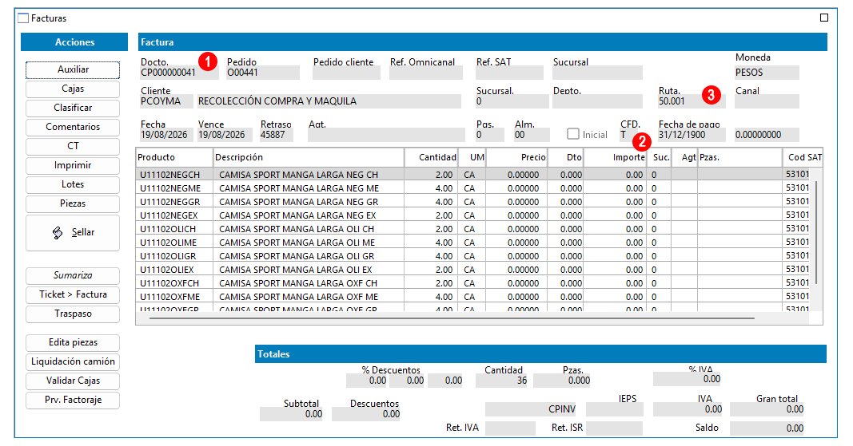
Task: Click the Traspaso button
Action: (73, 314)
